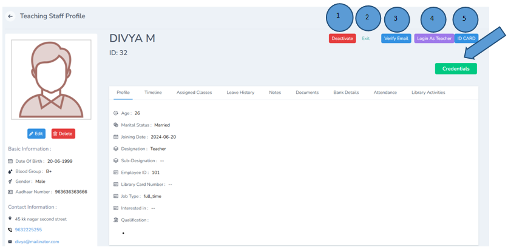Image resolution: width=508 pixels, height=250 pixels.
Task: Click Login As Teacher button
Action: pyautogui.click(x=434, y=38)
